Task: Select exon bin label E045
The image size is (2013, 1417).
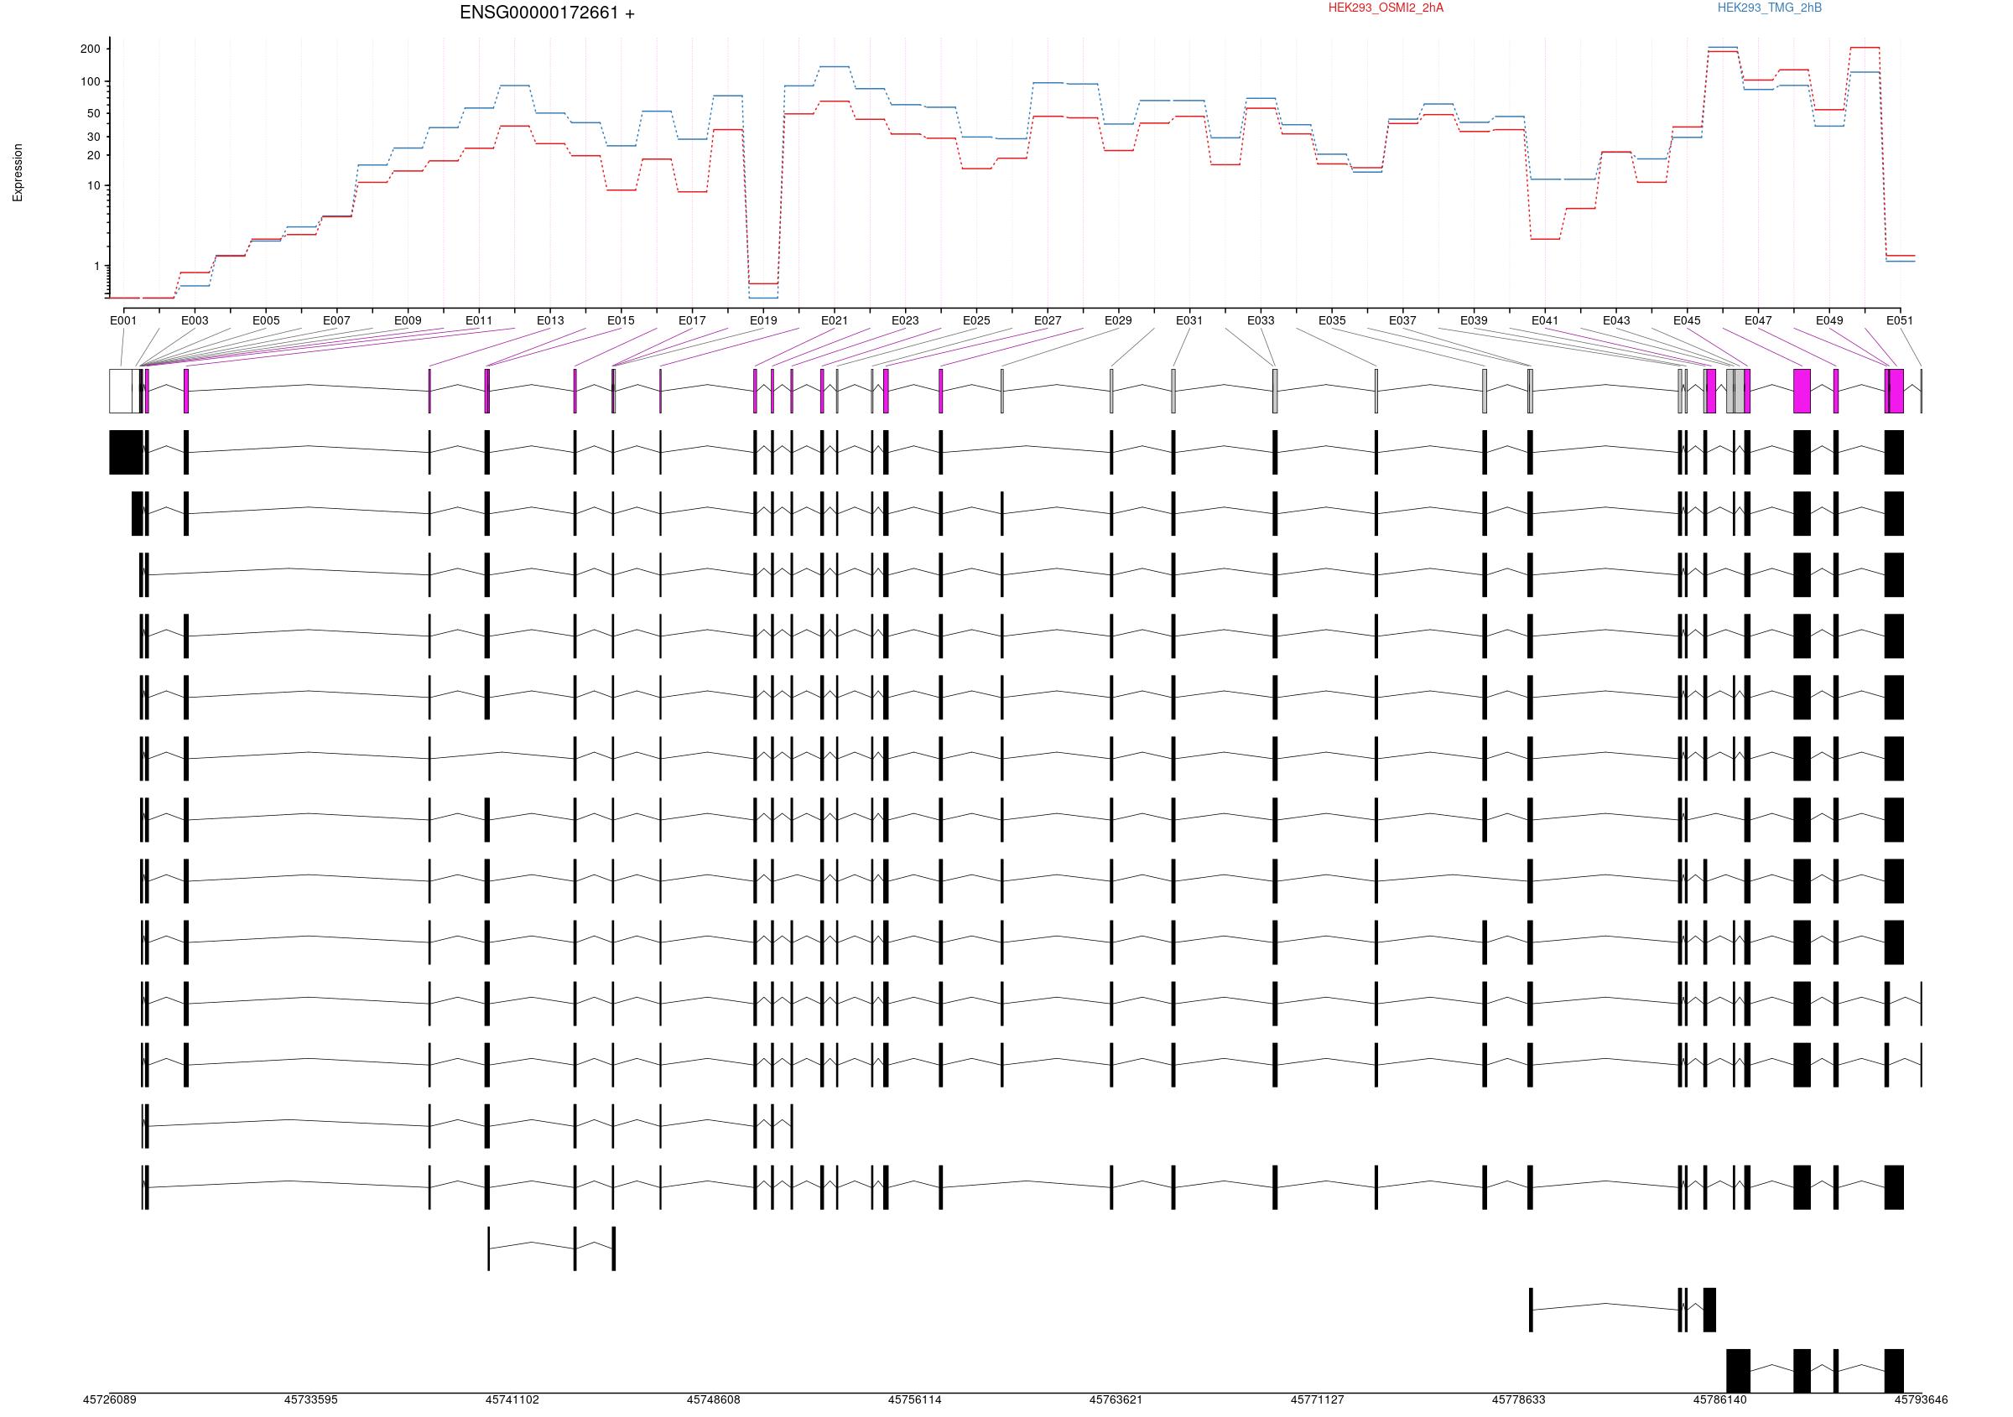Action: coord(1687,321)
